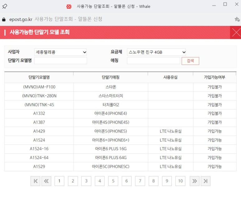This screenshot has height=216, width=241.
Task: Click the epost mail icon in the title bar
Action: (x=69, y=7)
